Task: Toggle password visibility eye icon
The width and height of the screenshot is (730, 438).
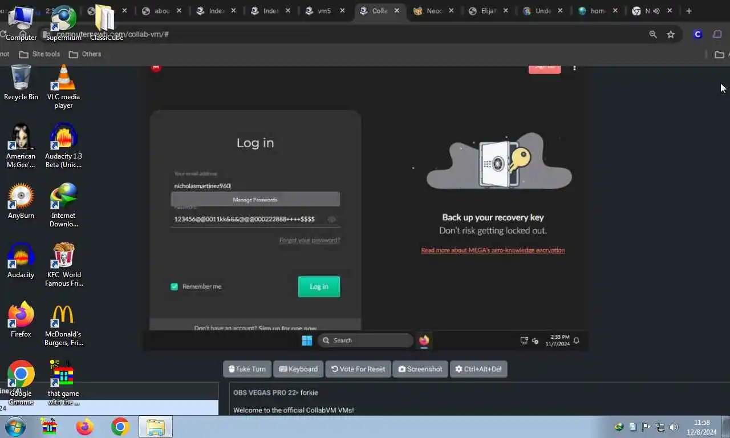Action: click(331, 219)
